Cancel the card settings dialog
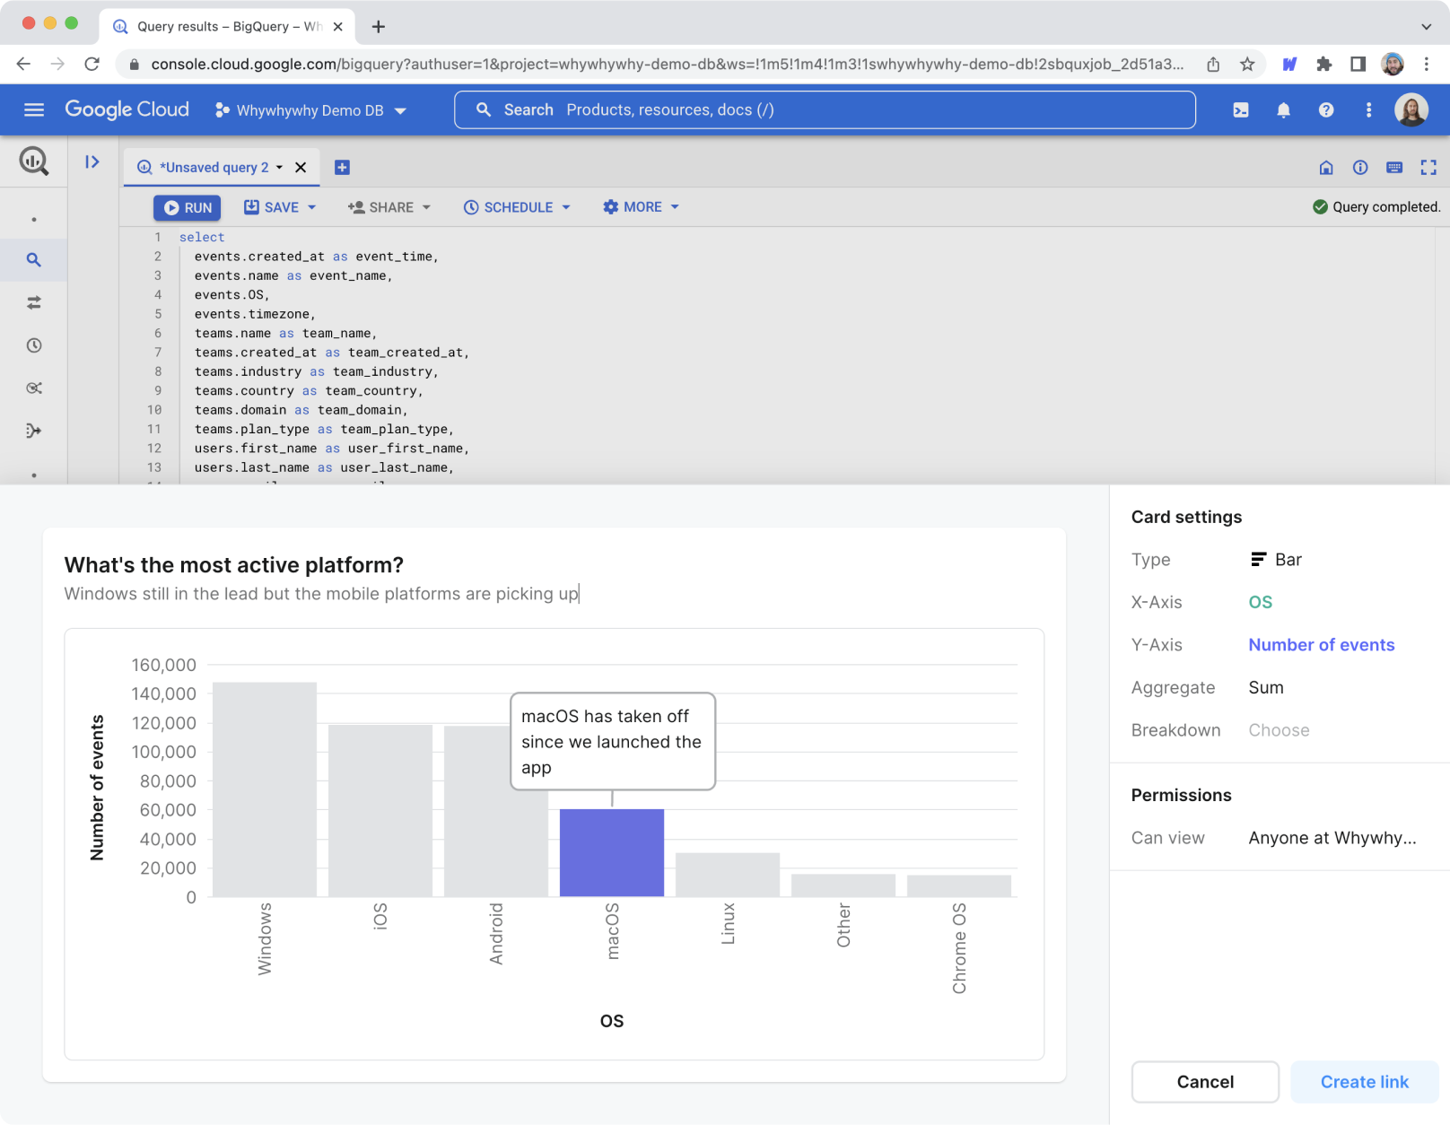 (1205, 1082)
